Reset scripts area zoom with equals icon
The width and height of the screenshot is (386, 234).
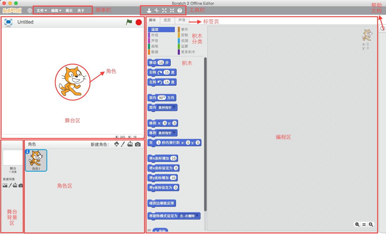click(x=364, y=225)
